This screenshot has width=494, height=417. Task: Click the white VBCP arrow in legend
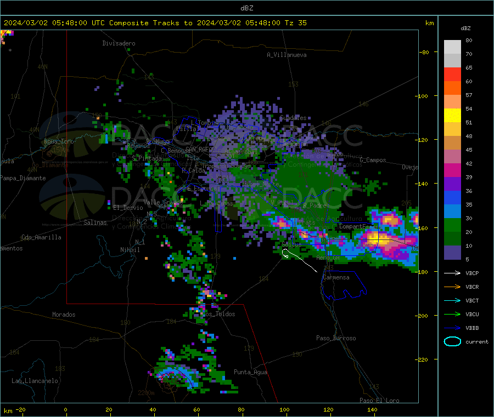(452, 273)
